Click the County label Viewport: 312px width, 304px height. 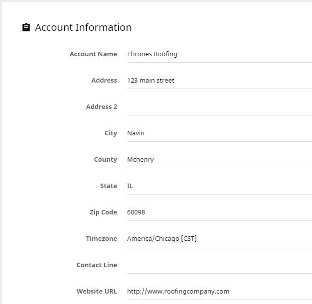[106, 160]
